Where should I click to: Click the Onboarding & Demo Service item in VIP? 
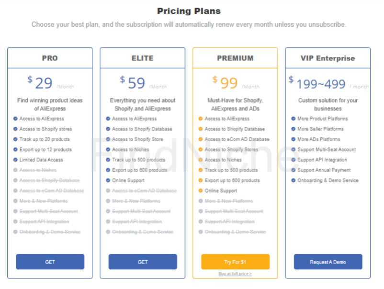click(x=328, y=180)
